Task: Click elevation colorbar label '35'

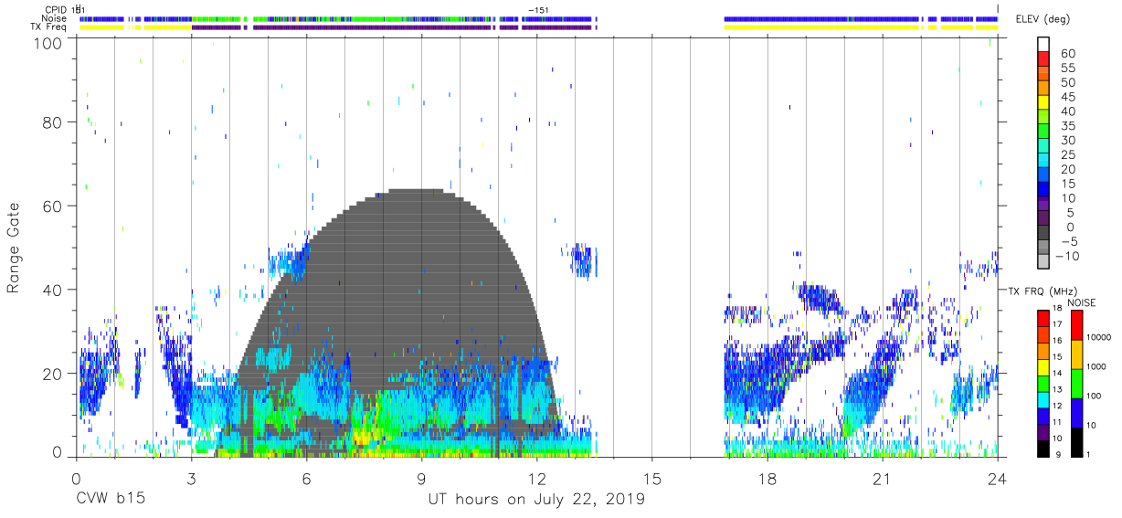Action: pos(1067,126)
